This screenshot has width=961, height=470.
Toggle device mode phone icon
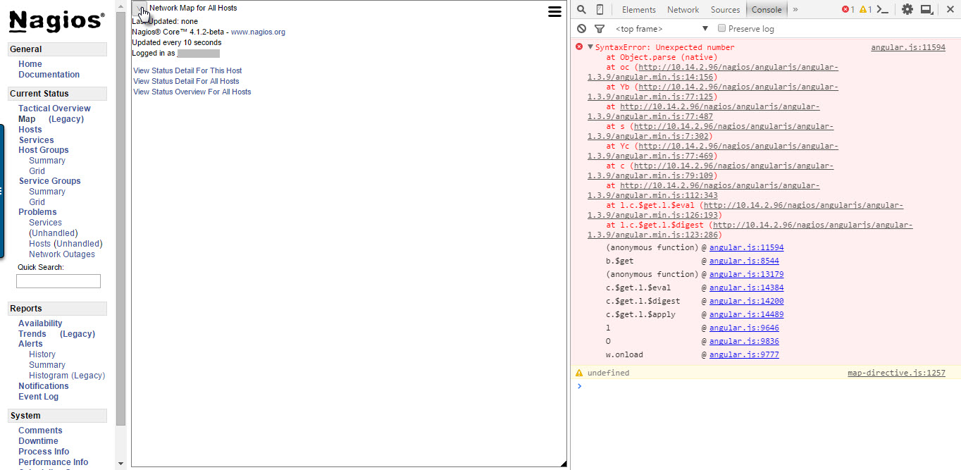pyautogui.click(x=600, y=9)
